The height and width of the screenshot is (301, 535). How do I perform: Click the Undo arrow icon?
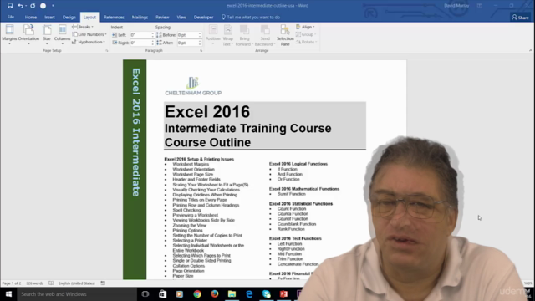pyautogui.click(x=20, y=6)
